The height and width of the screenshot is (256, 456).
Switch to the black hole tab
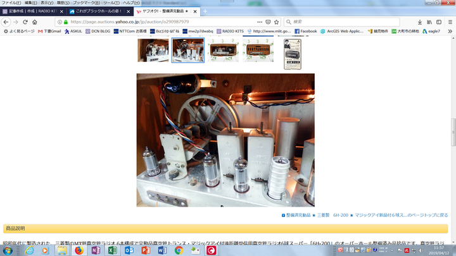(100, 11)
